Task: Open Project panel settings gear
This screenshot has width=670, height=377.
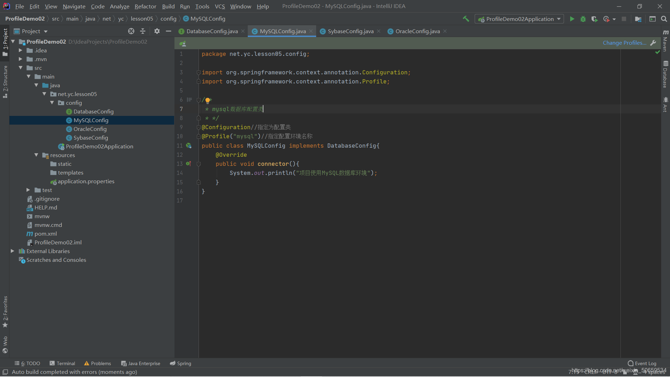Action: (x=157, y=31)
